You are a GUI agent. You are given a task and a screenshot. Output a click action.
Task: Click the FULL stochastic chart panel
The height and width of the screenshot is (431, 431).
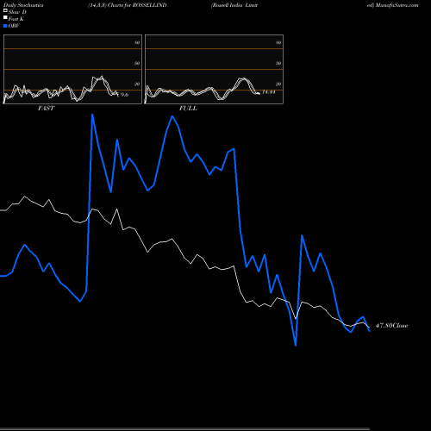coord(214,69)
